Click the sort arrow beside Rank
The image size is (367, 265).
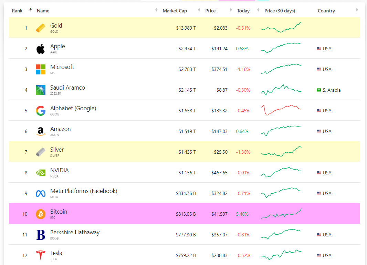31,10
